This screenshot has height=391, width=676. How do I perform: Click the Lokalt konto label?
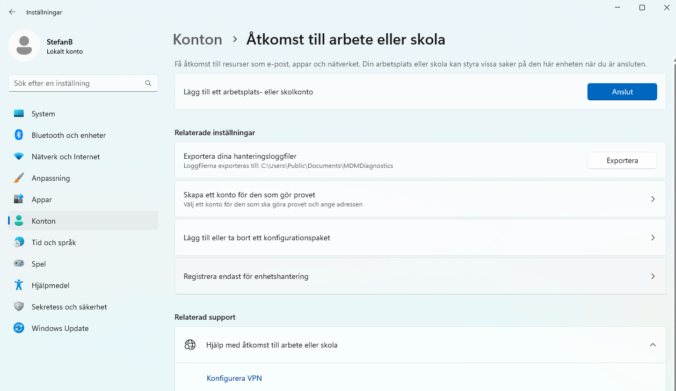point(65,51)
